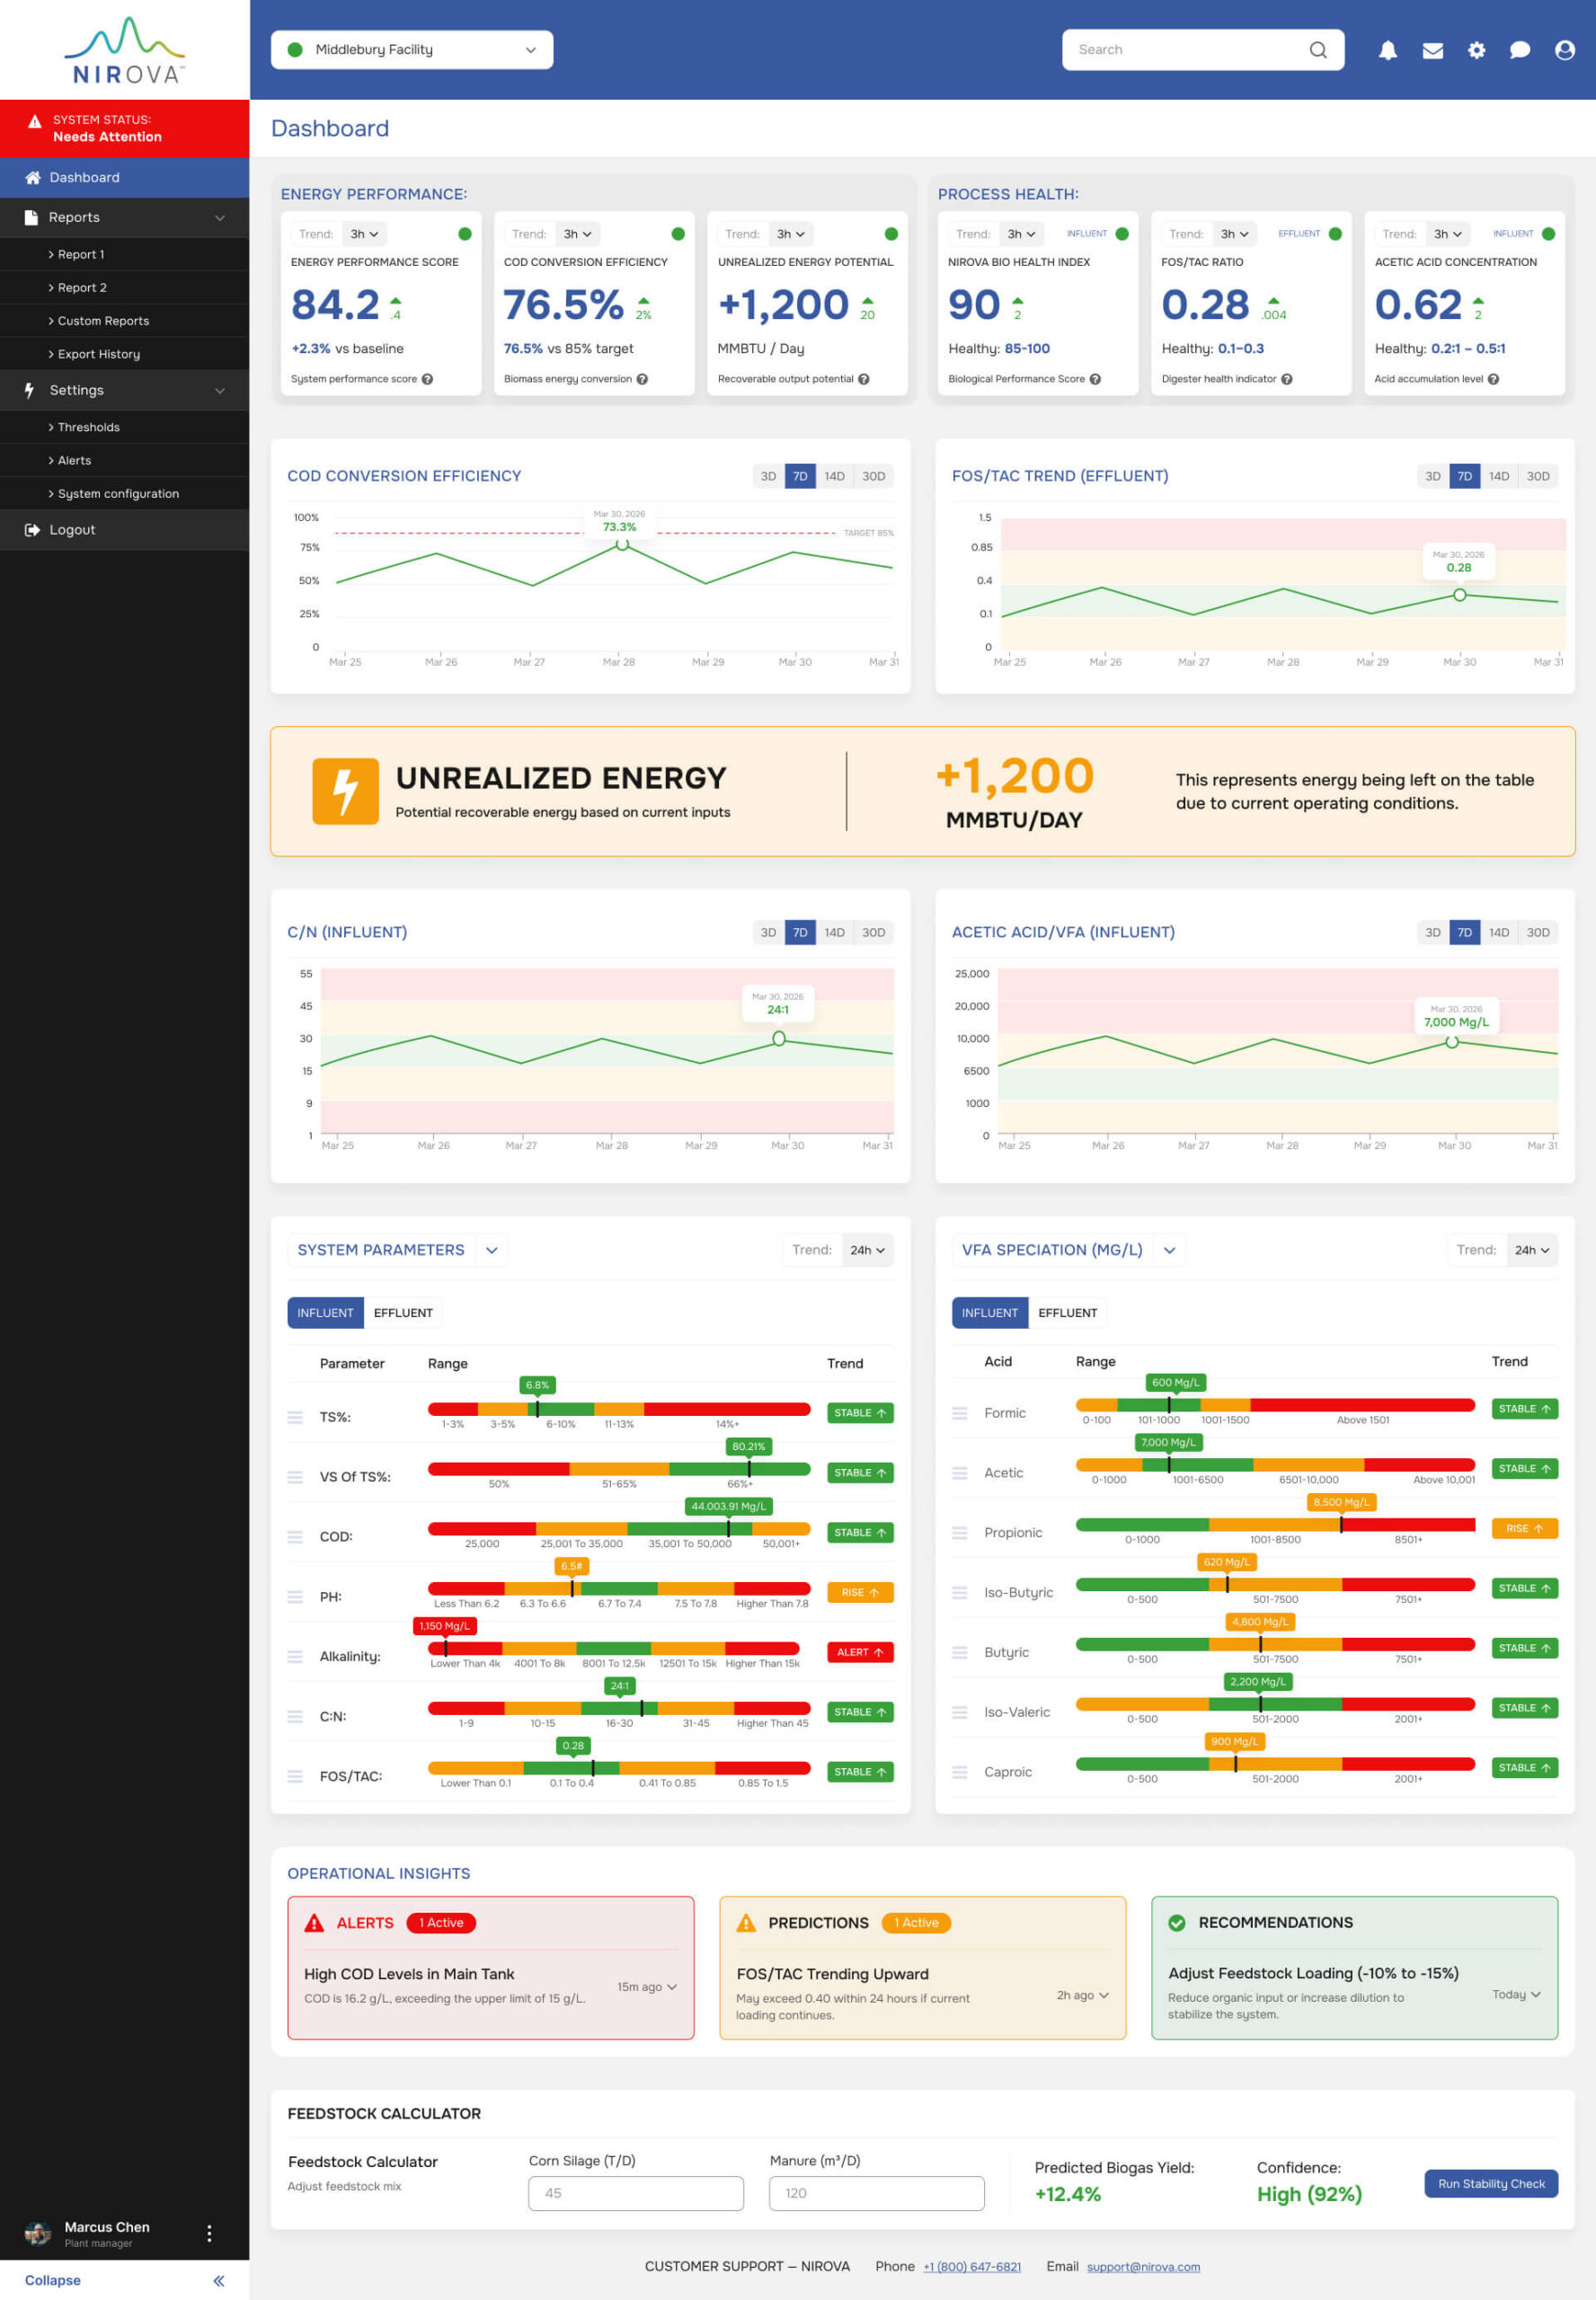This screenshot has width=1596, height=2300.
Task: Open the chat icon in the top bar
Action: coord(1520,49)
